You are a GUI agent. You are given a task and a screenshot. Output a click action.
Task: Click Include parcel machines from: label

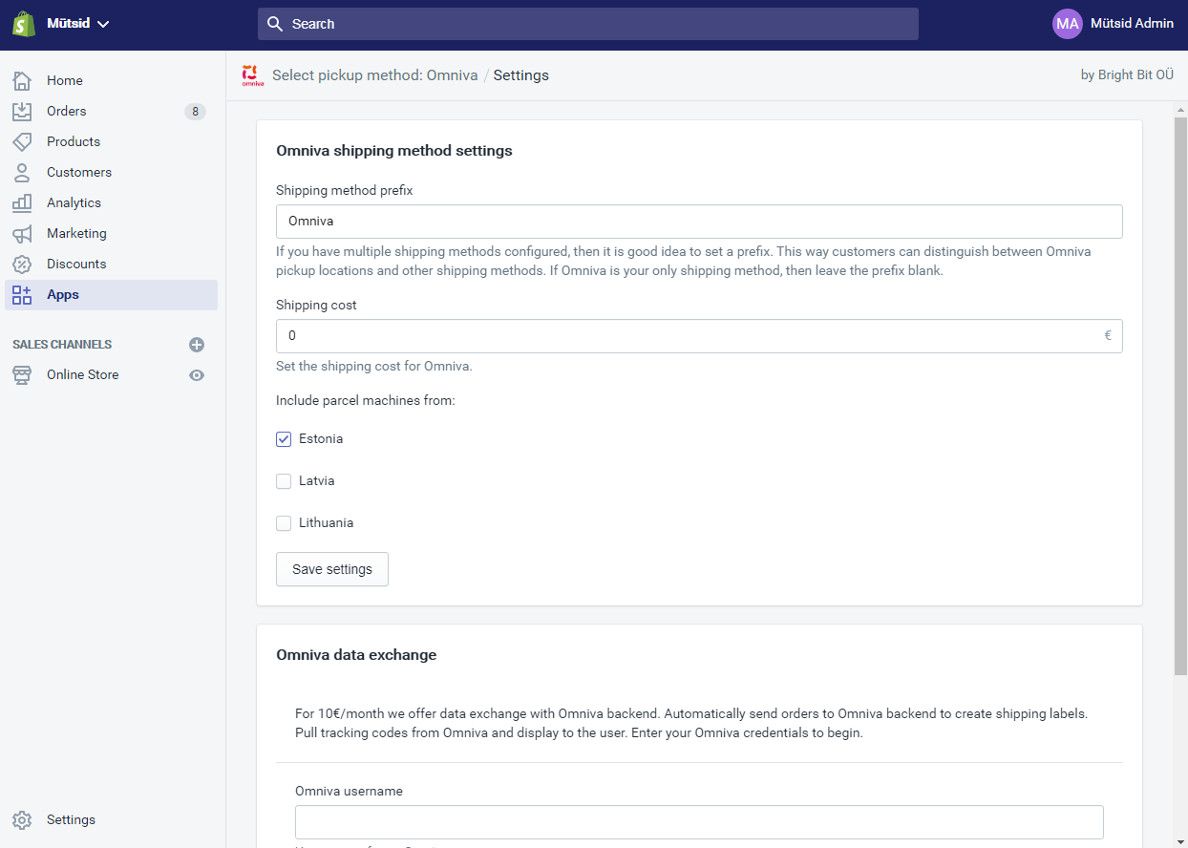pos(366,401)
